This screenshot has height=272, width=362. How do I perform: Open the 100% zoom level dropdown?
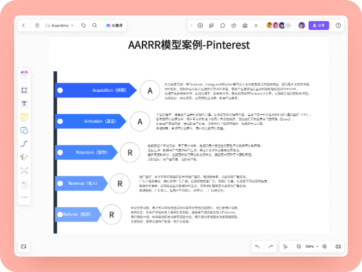(312, 246)
